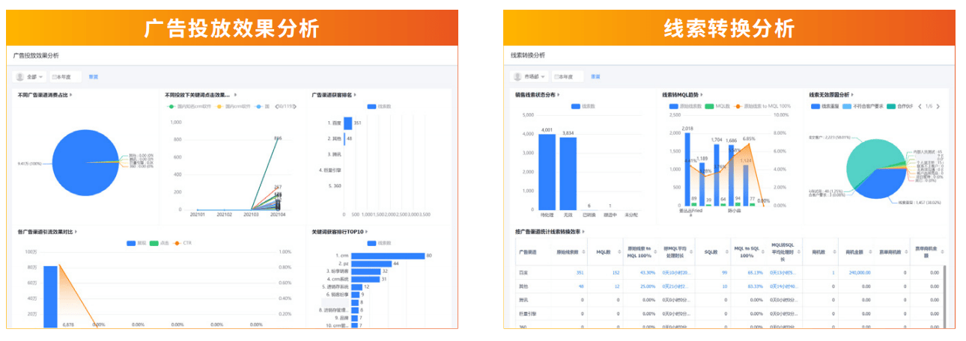Click the SQL数 column header
966x341 pixels.
pos(711,251)
